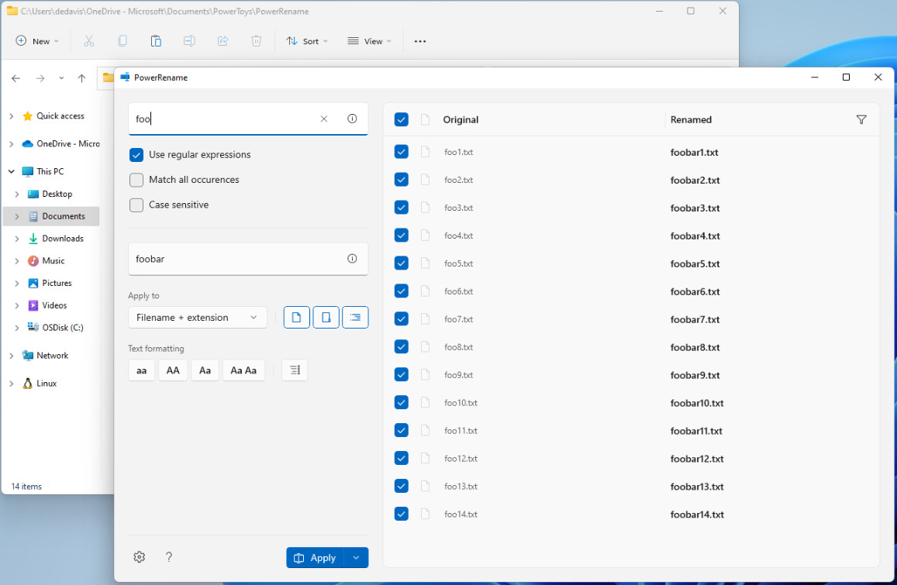The height and width of the screenshot is (585, 897).
Task: Open the Sort menu in Explorer
Action: click(307, 41)
